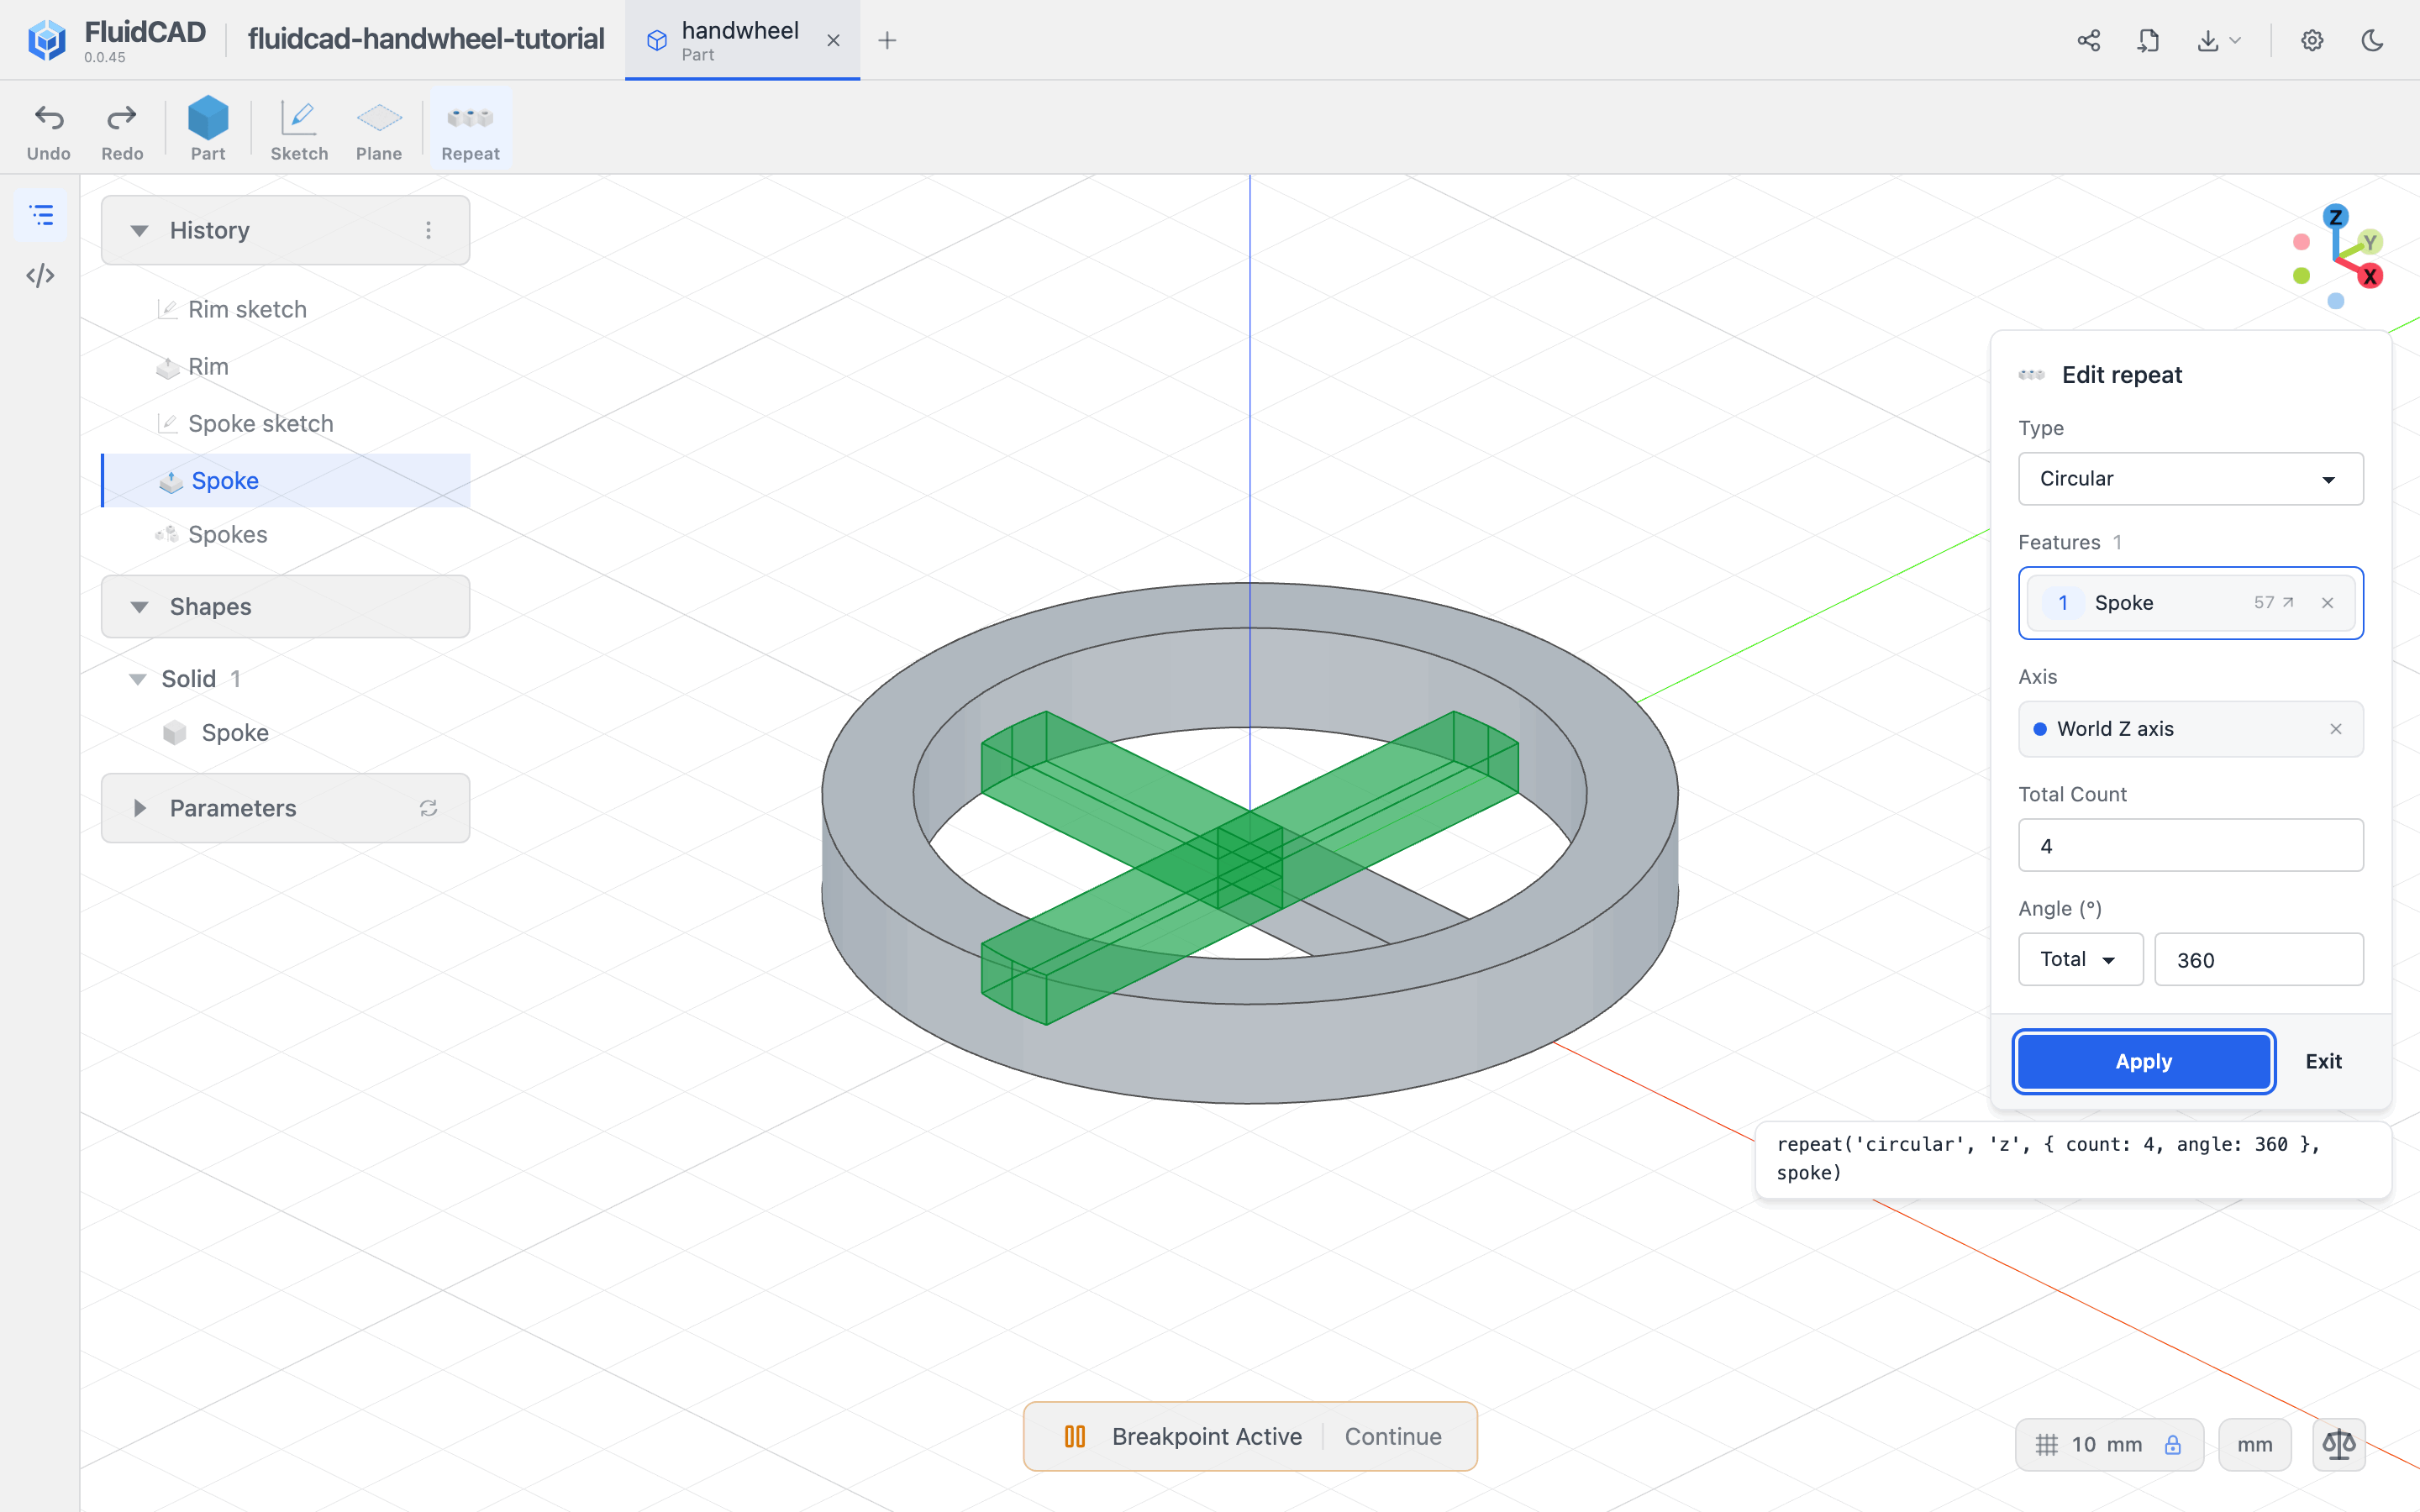Click the Redo toolbar icon
This screenshot has width=2420, height=1512.
pos(122,131)
